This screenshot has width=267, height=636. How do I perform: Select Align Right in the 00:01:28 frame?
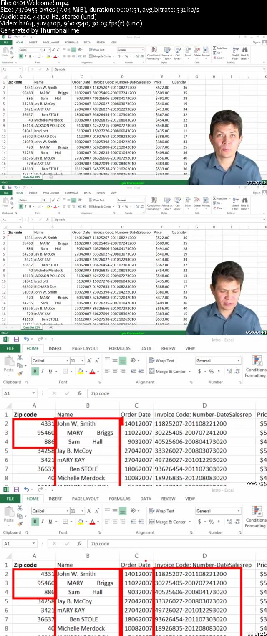click(123, 522)
